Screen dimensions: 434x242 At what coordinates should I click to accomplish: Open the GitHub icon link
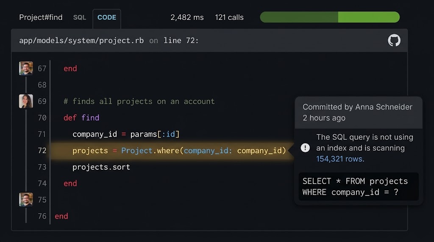[x=394, y=40]
